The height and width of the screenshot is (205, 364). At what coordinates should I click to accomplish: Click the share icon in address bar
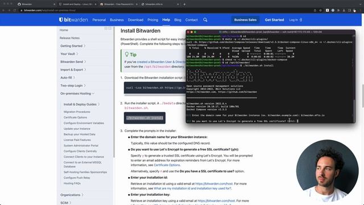click(315, 10)
